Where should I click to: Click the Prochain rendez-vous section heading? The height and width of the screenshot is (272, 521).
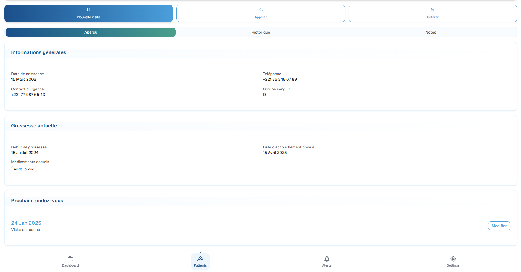[37, 201]
